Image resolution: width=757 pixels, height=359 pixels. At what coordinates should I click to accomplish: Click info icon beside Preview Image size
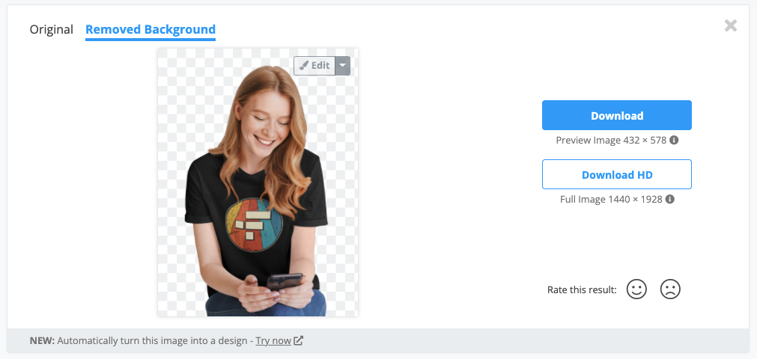click(675, 140)
